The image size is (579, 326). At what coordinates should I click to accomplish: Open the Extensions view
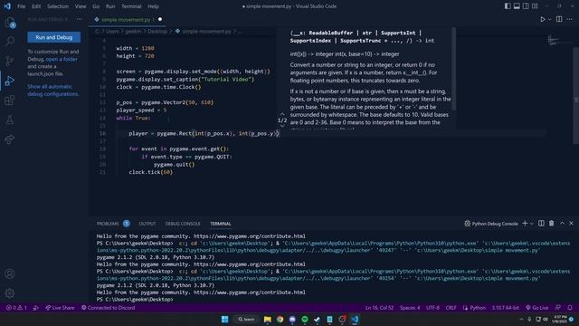10,101
